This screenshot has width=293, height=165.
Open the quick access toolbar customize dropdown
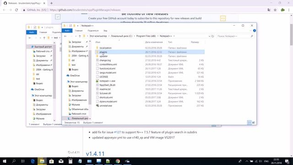tap(78, 26)
